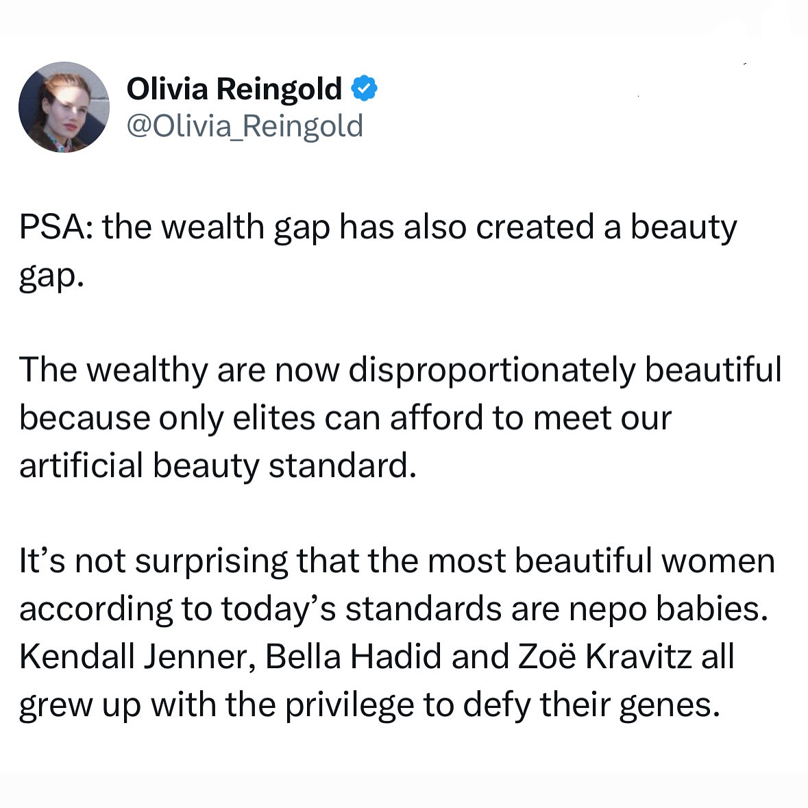Click the name Zoë Kravitz
The height and width of the screenshot is (808, 808).
point(604,657)
